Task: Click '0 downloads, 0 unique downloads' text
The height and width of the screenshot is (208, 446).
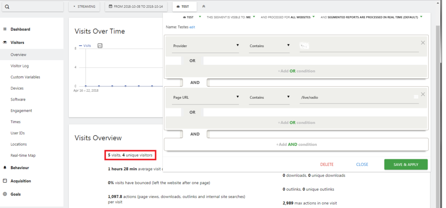Action: [x=314, y=176]
